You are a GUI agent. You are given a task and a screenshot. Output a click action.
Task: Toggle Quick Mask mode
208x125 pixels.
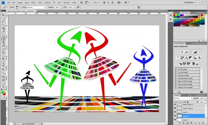[3, 97]
